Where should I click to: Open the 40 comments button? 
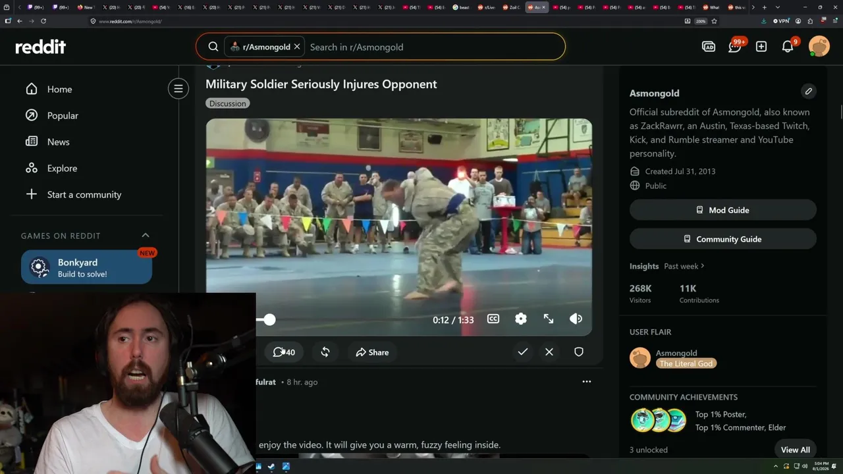tap(285, 352)
